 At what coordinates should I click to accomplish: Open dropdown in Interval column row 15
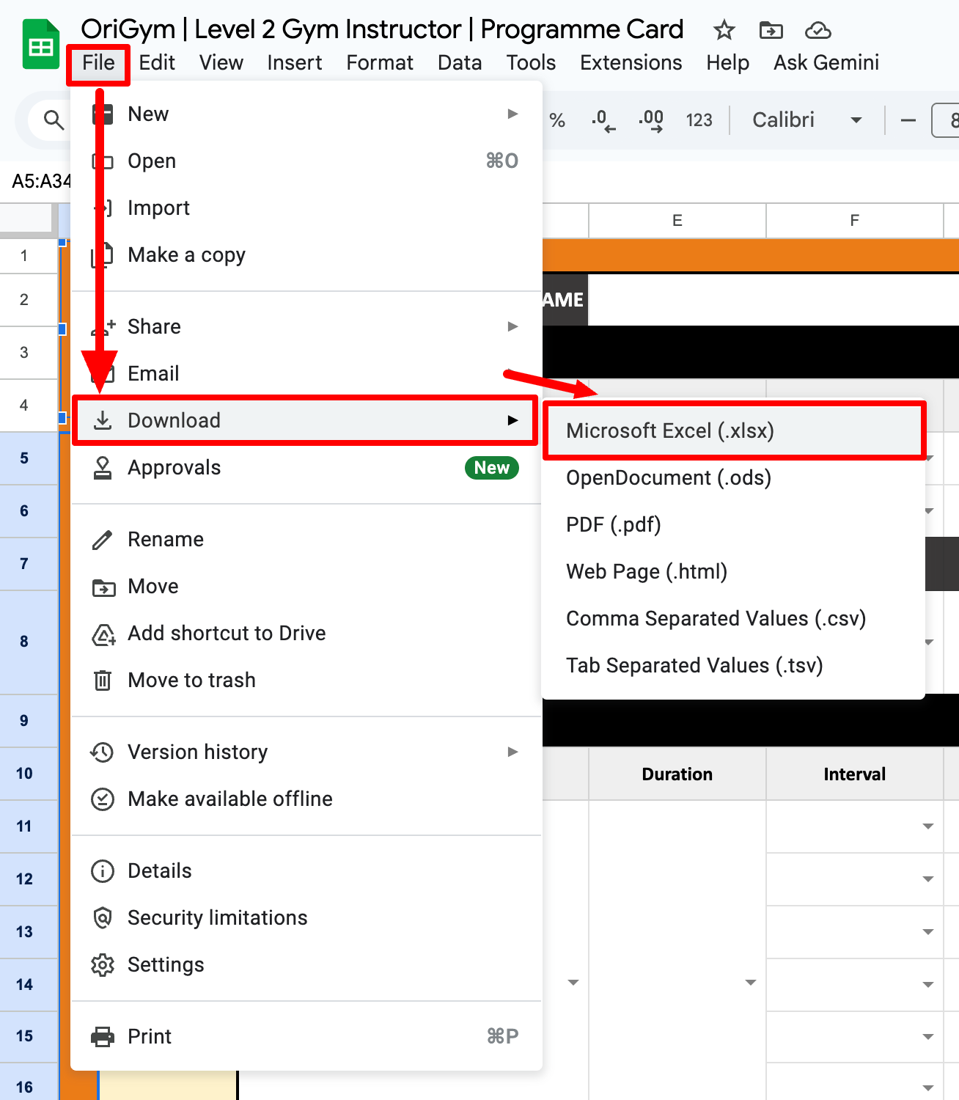[928, 1037]
